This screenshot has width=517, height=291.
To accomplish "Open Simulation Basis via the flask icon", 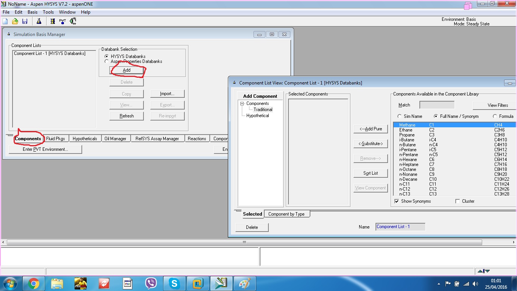I will 39,21.
